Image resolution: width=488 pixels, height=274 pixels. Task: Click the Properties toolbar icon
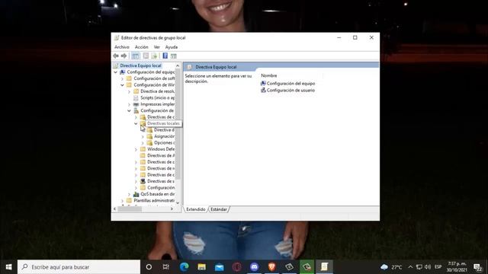point(146,56)
